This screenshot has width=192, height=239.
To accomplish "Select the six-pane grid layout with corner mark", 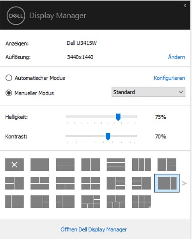I will [141, 202].
